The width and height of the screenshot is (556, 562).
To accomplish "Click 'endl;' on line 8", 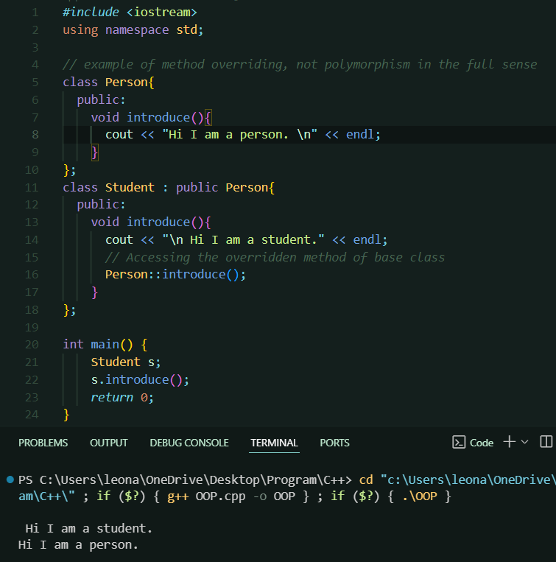I will point(363,135).
